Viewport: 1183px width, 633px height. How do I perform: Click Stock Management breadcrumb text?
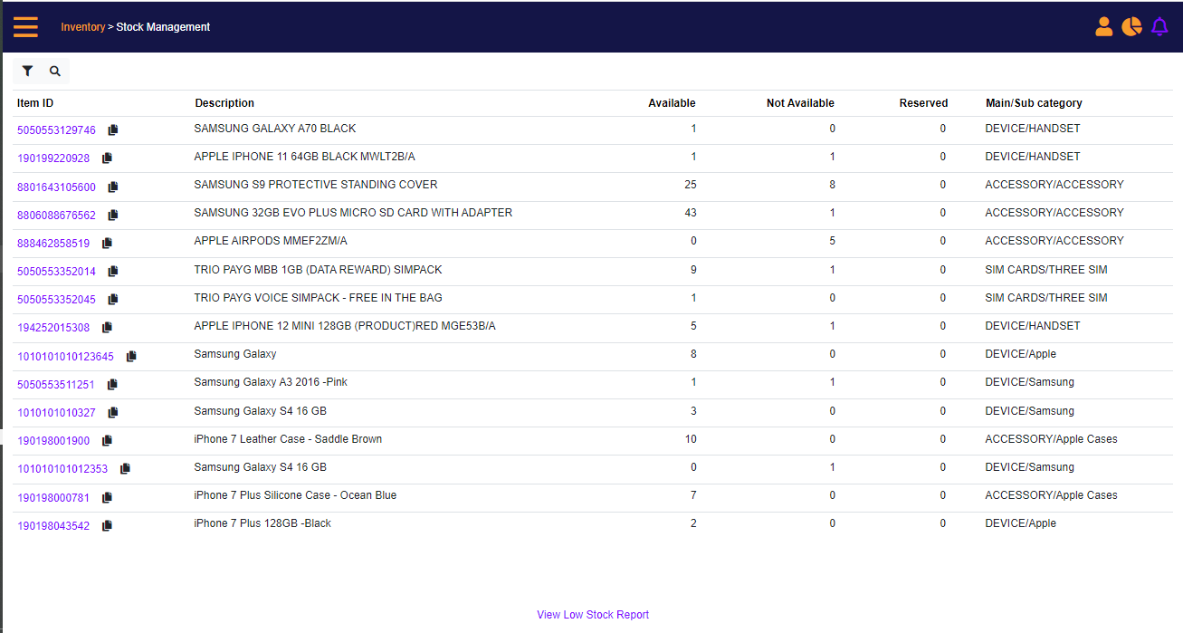pos(163,27)
